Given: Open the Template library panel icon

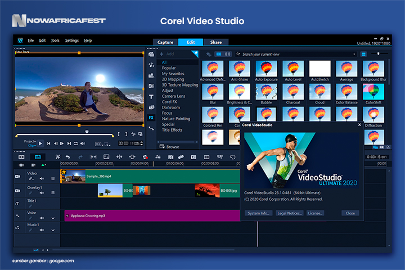Looking at the screenshot, I should click(x=151, y=75).
